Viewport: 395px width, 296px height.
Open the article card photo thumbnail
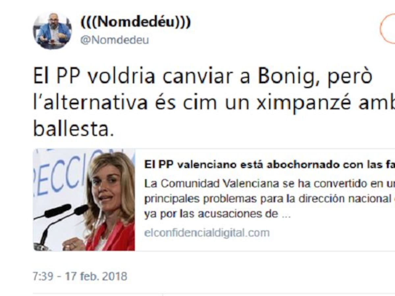(x=84, y=200)
